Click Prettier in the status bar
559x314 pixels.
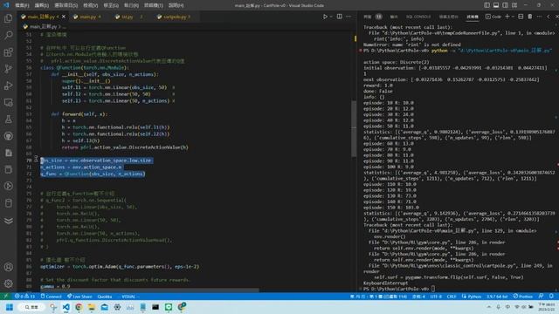tap(523, 297)
